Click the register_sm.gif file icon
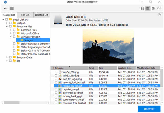This screenshot has width=164, height=113. click(60, 89)
